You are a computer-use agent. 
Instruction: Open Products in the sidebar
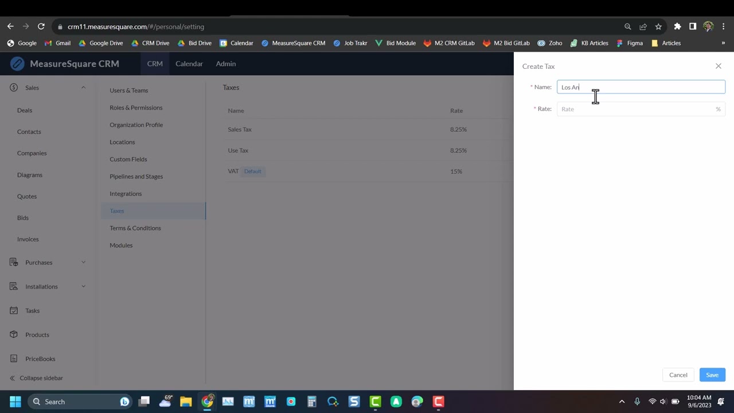pyautogui.click(x=37, y=334)
